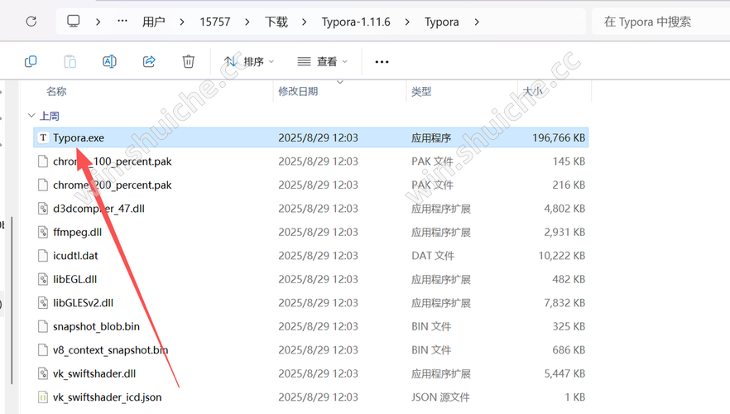Screen dimensions: 730x414
Task: Select the Typora.exe file name
Action: (79, 137)
